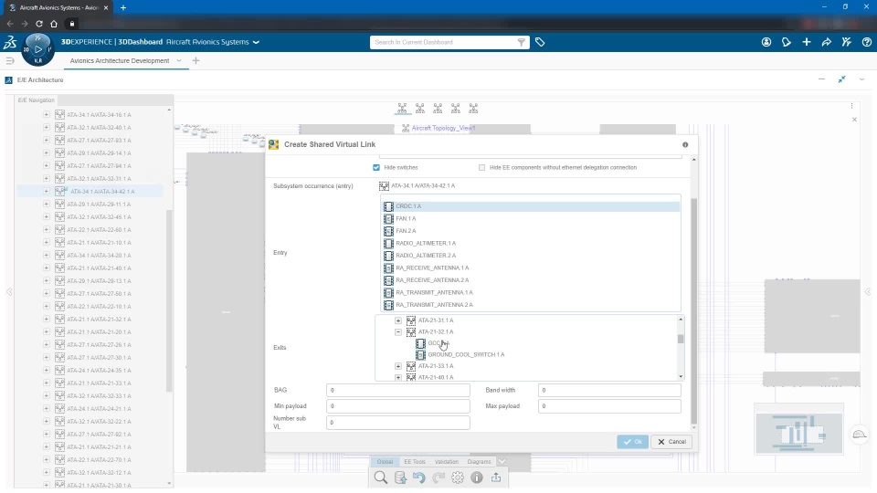Screen dimensions: 877x493
Task: Open a new browser tab
Action: [x=123, y=8]
